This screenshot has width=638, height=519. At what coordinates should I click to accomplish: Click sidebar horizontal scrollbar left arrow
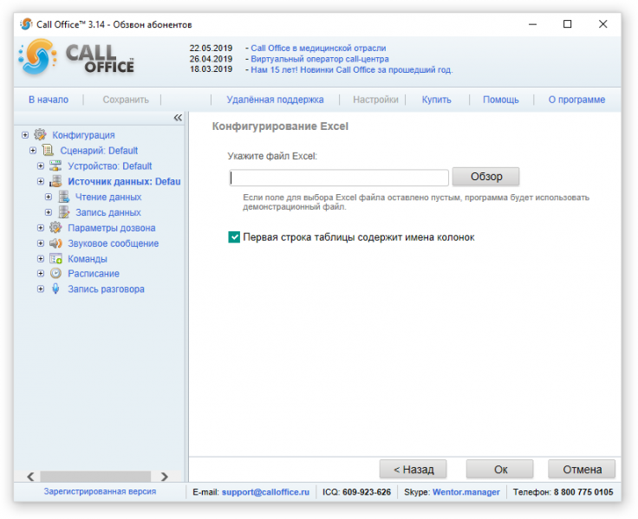pos(30,477)
